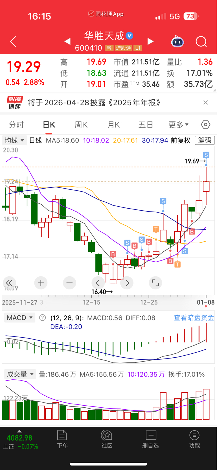Open annual report disclosure notice text
Screen dimensions: 217x470
pyautogui.click(x=94, y=102)
